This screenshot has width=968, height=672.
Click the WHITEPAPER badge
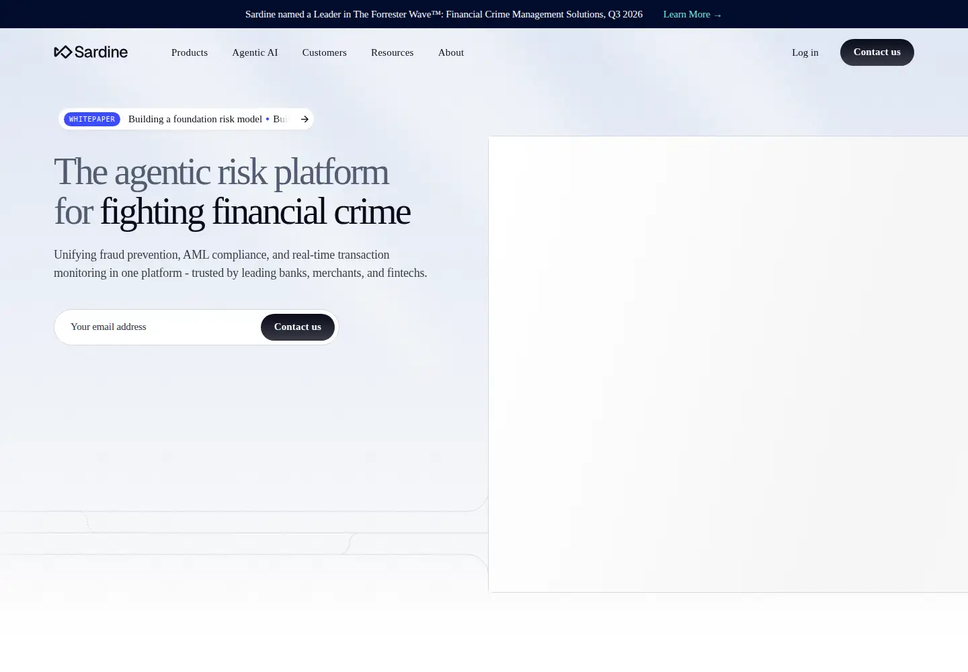click(x=92, y=119)
